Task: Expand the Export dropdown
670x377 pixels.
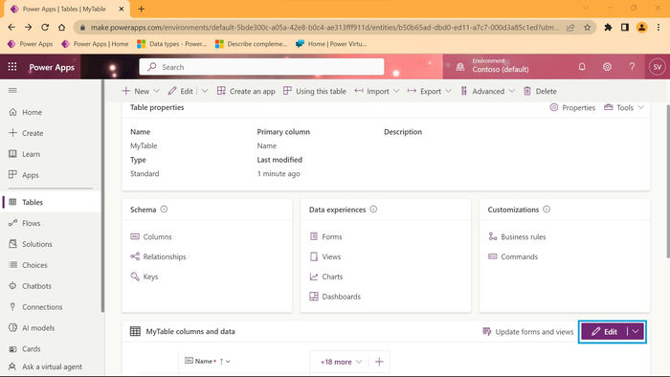Action: coord(448,91)
